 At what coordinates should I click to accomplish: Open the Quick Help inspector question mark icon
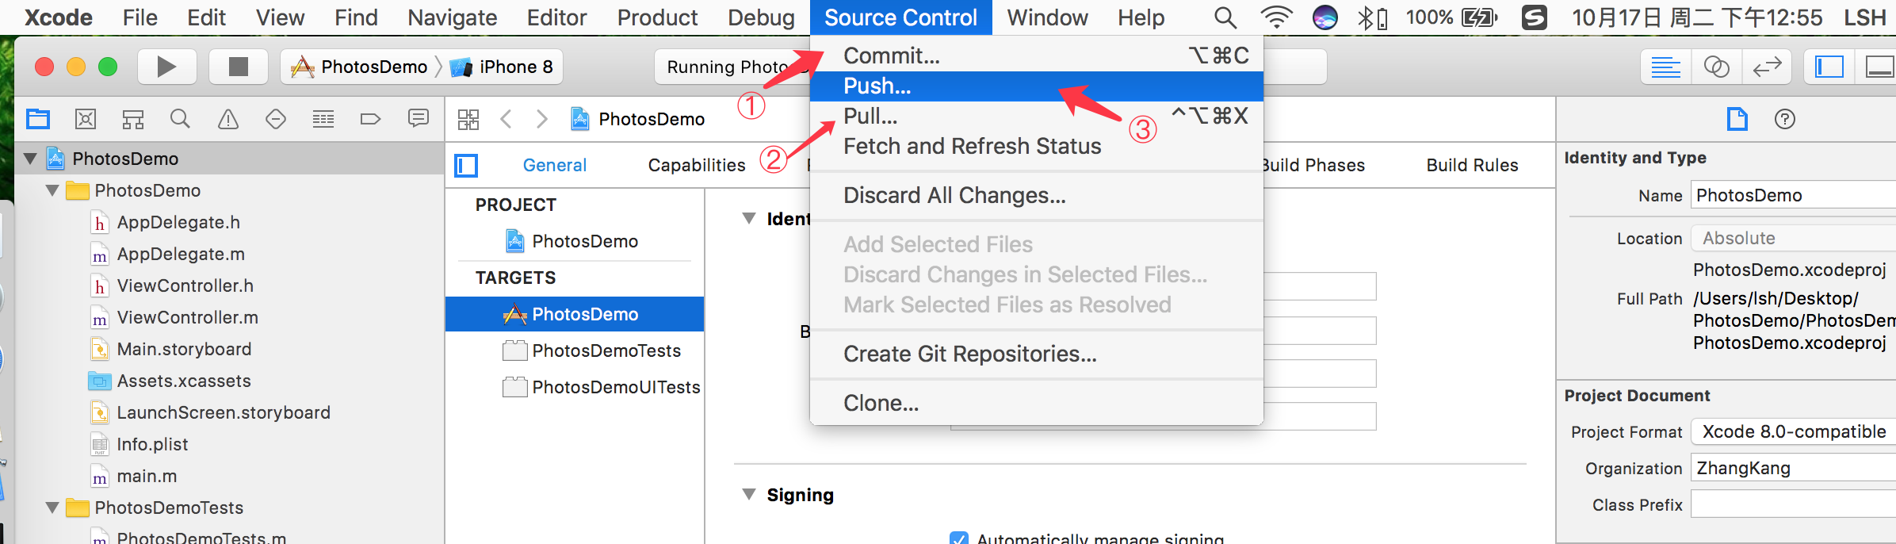pos(1786,119)
